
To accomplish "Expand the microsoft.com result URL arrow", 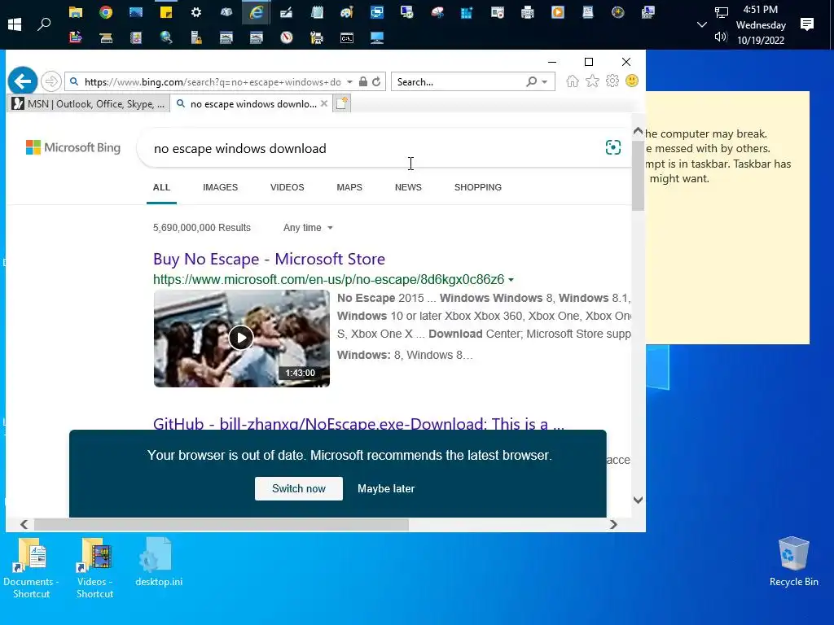I will (511, 280).
